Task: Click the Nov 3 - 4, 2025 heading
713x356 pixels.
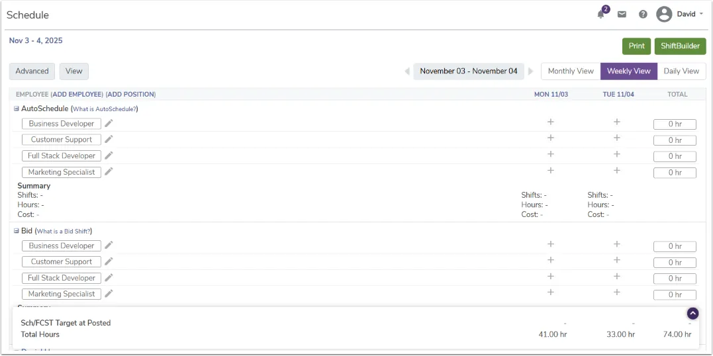Action: 36,40
